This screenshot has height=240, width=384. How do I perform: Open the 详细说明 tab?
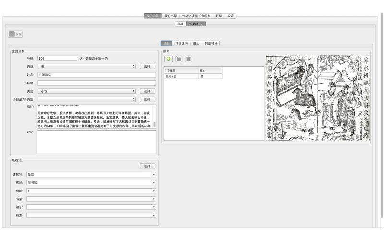181,43
